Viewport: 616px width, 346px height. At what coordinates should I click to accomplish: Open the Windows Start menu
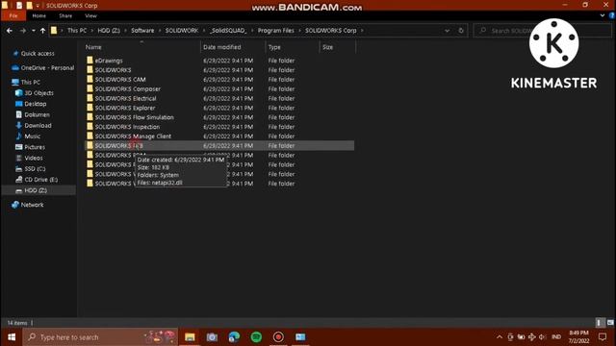(x=12, y=337)
